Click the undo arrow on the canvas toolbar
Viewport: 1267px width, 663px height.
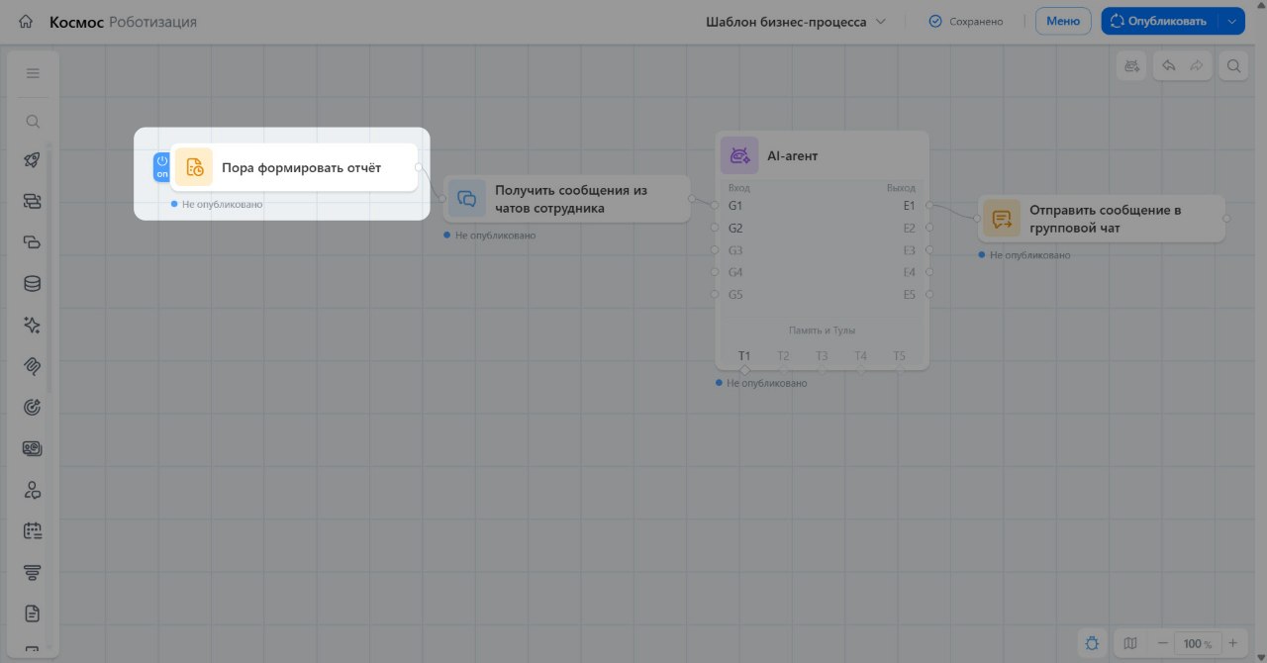[x=1169, y=66]
